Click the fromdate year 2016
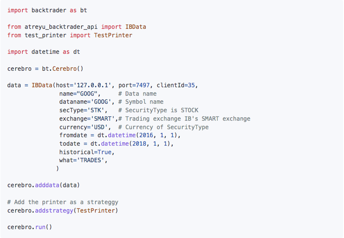 tap(146, 135)
